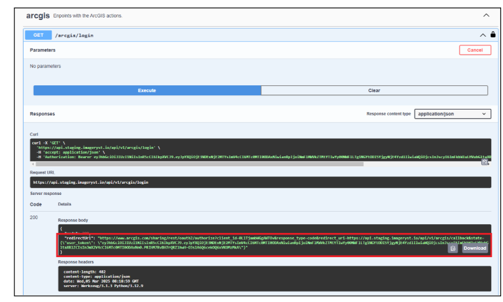Screen dimensions: 503x302
Task: Click the content-type: application/json header line
Action: point(96,276)
